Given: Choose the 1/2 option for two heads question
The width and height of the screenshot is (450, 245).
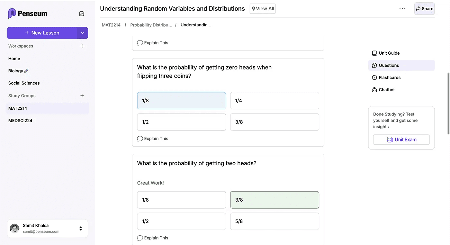Looking at the screenshot, I should (181, 221).
